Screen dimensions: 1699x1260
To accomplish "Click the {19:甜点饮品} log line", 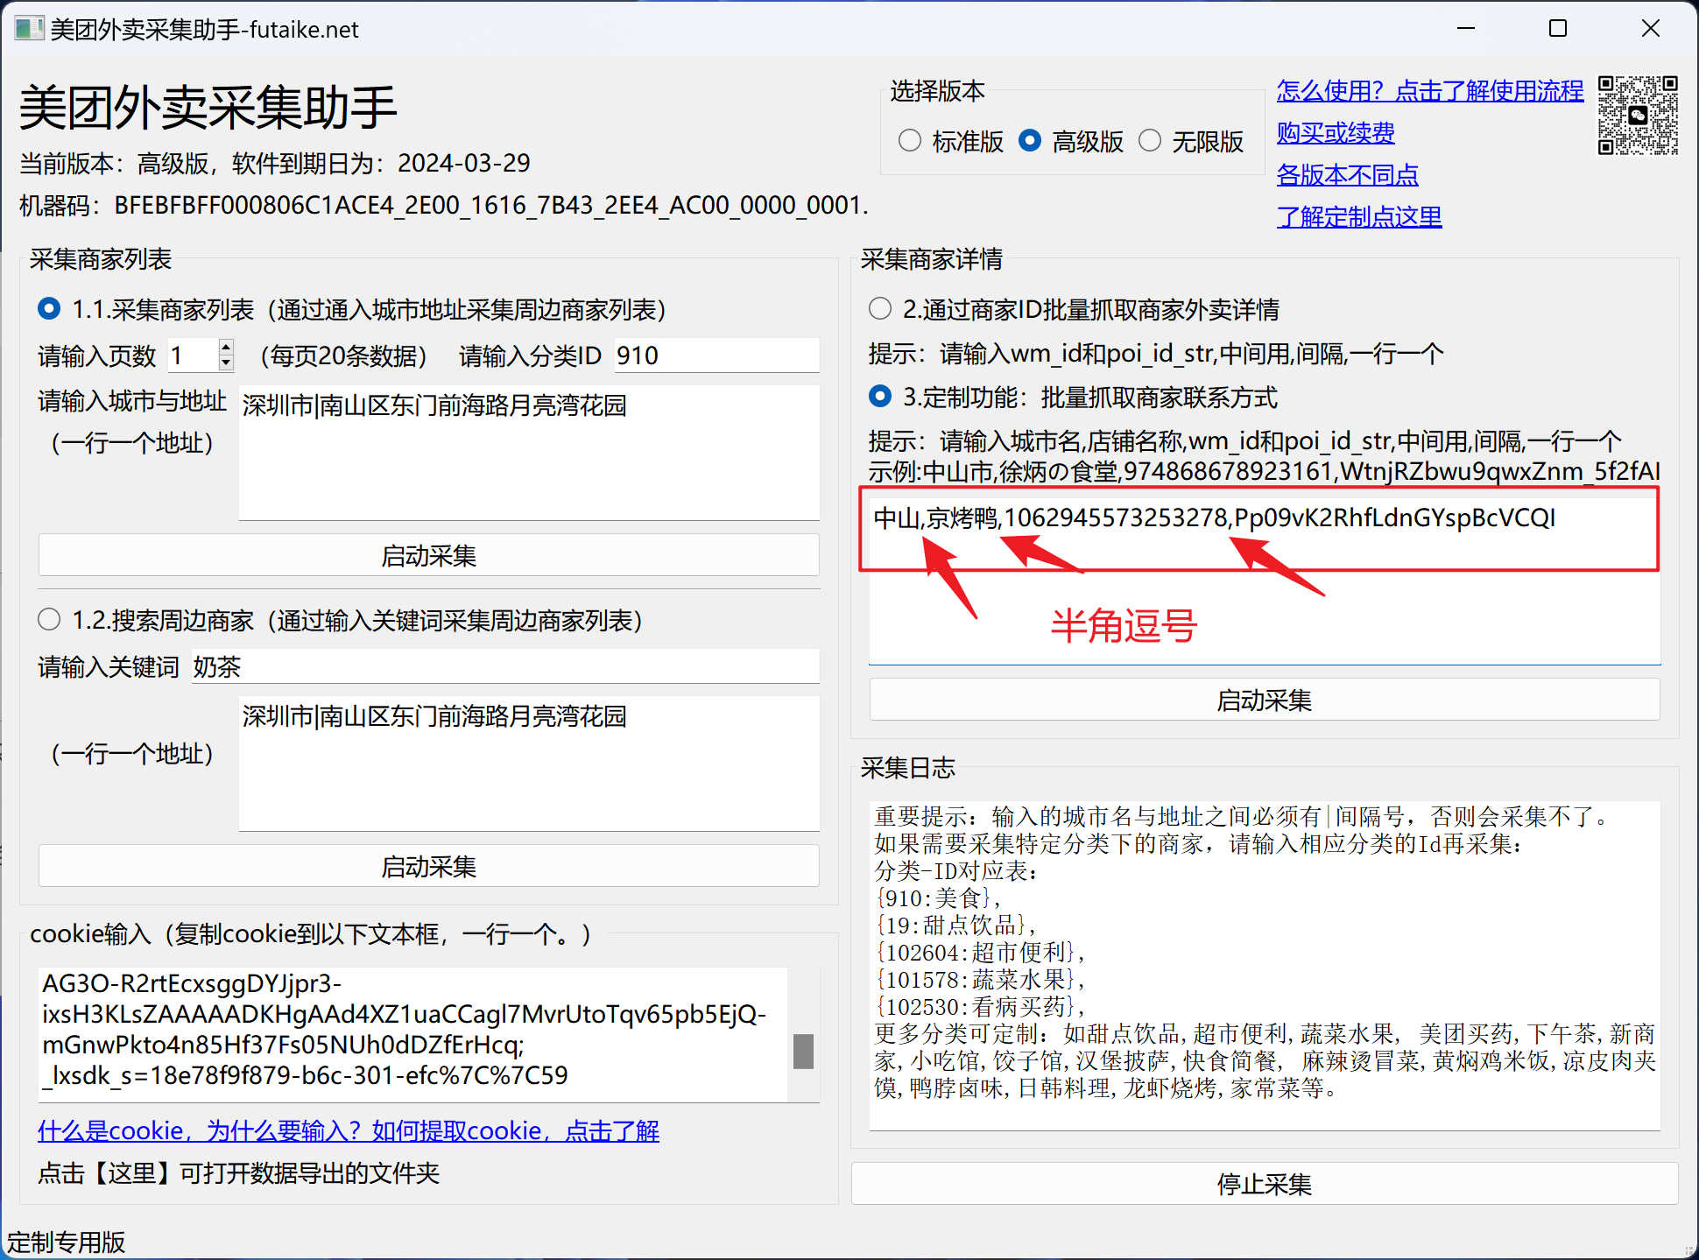I will 955,925.
